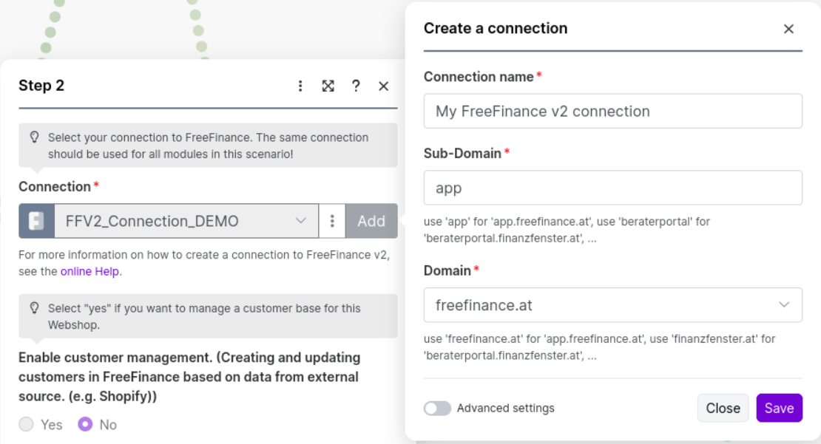Click the lightbulb icon beside connection hint
This screenshot has height=444, width=821.
[x=35, y=137]
